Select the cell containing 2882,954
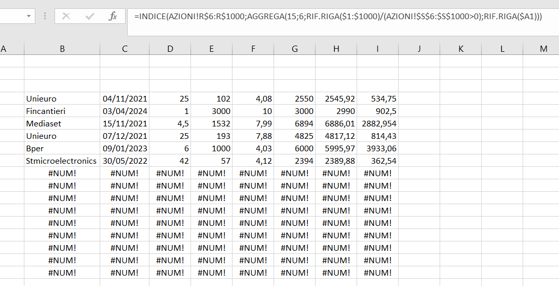559x286 pixels. pyautogui.click(x=378, y=123)
